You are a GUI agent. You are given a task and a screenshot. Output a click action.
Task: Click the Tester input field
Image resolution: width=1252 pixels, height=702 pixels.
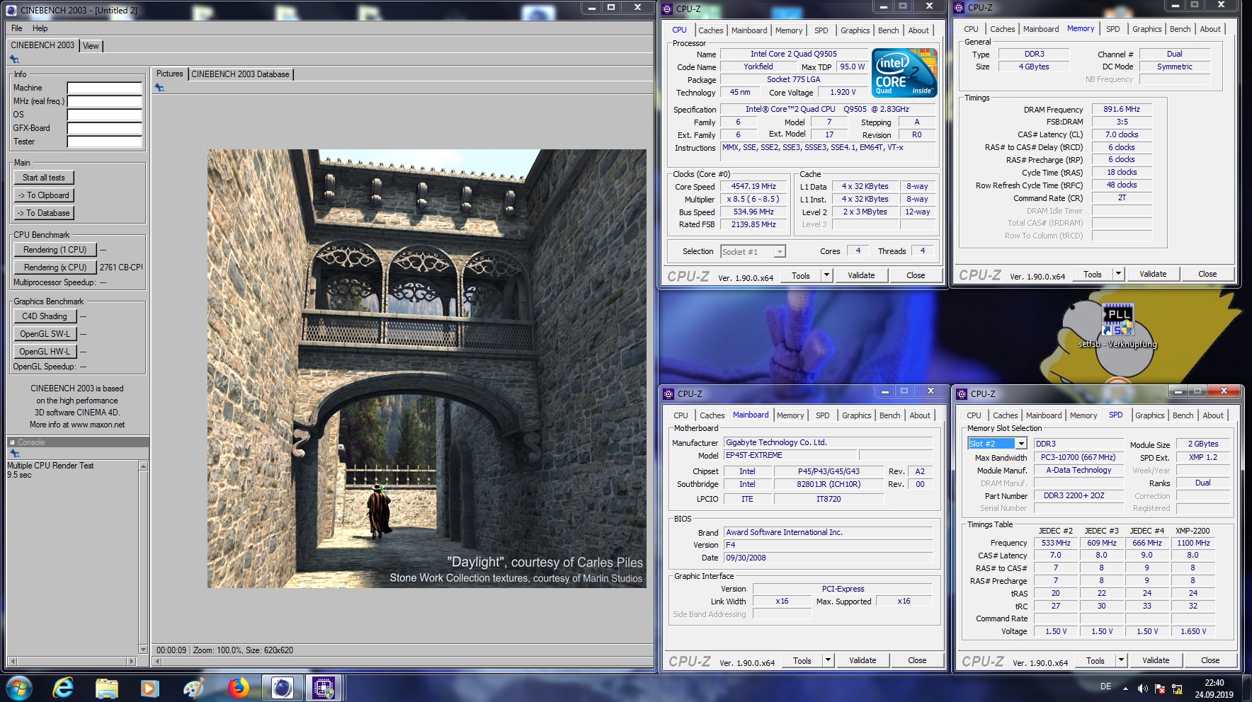(105, 142)
